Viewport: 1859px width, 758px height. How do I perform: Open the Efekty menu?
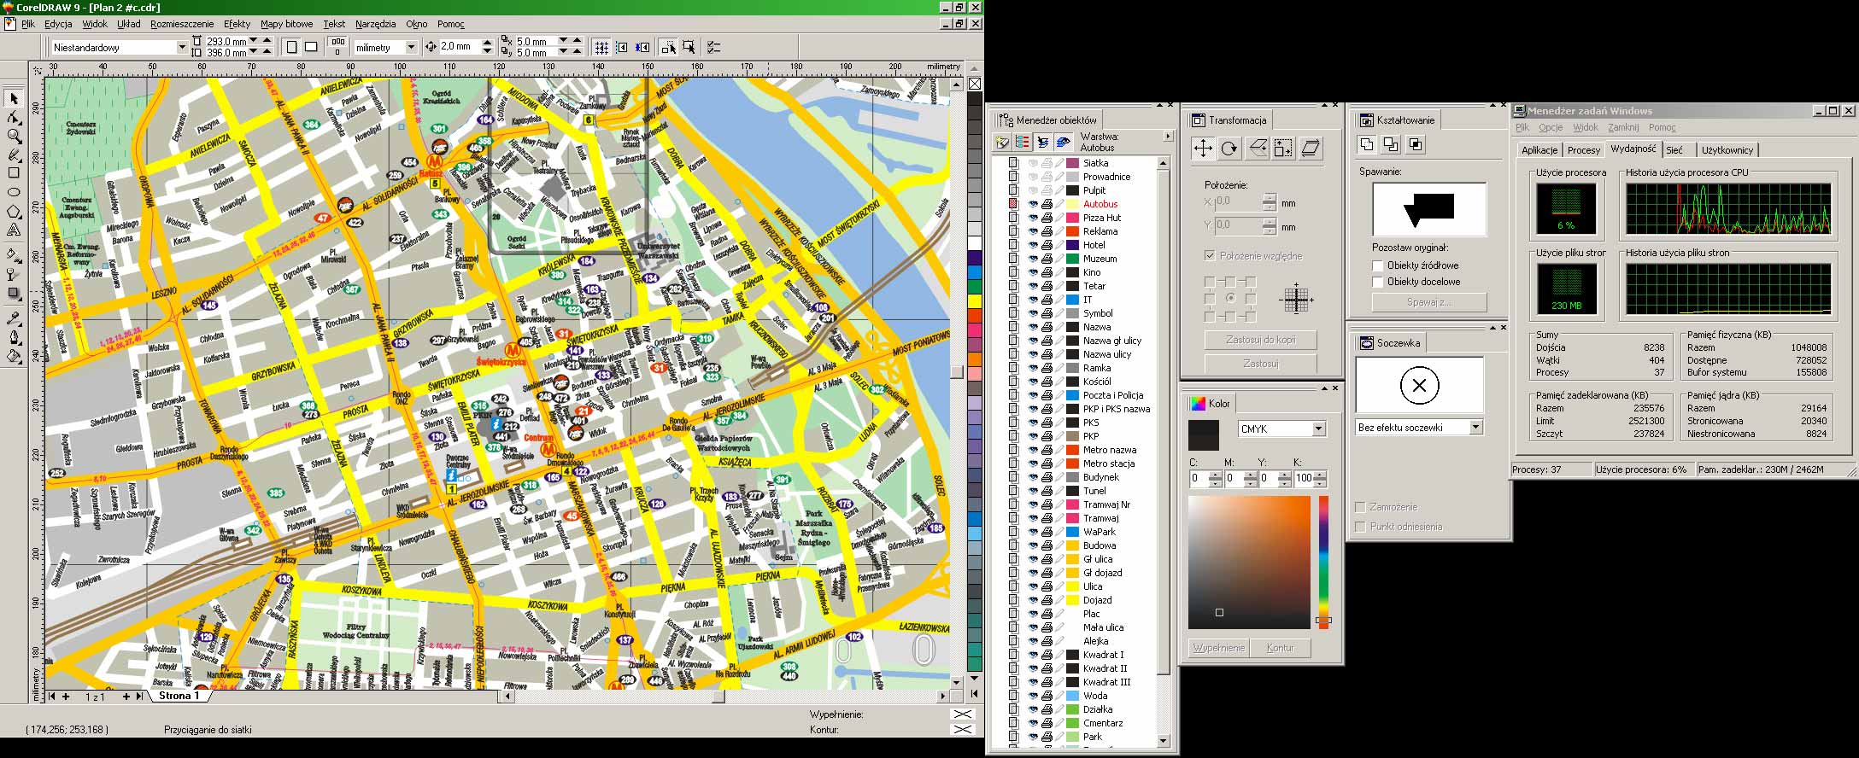click(237, 24)
